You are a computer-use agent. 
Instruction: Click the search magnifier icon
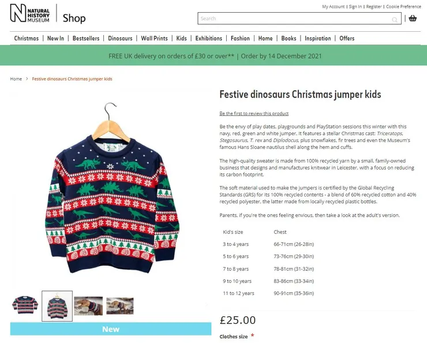coord(395,20)
